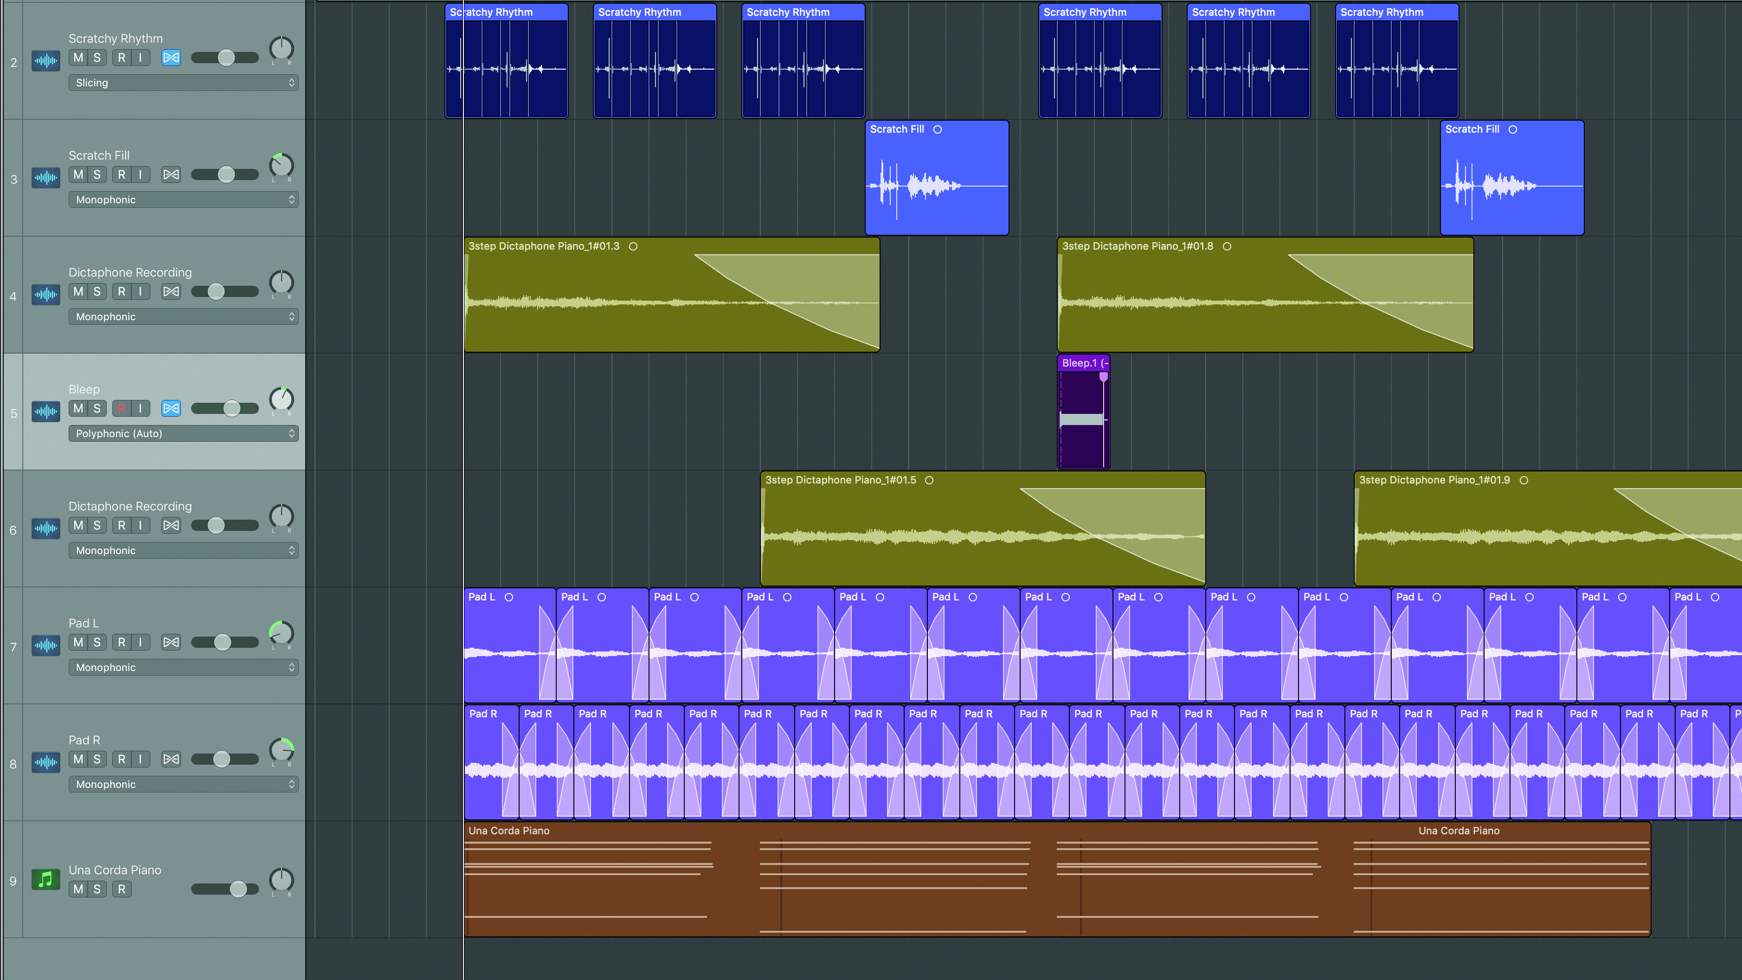
Task: Record-enable the Scratchy Rhythm track
Action: [122, 58]
